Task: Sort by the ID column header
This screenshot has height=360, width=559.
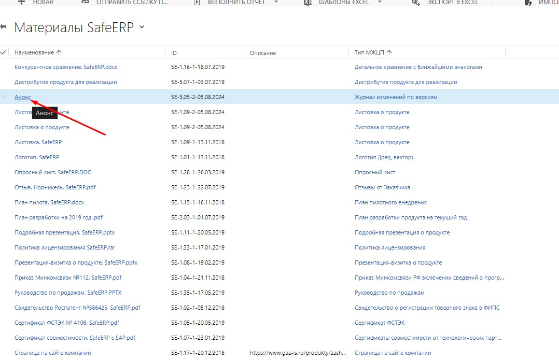Action: click(x=174, y=53)
